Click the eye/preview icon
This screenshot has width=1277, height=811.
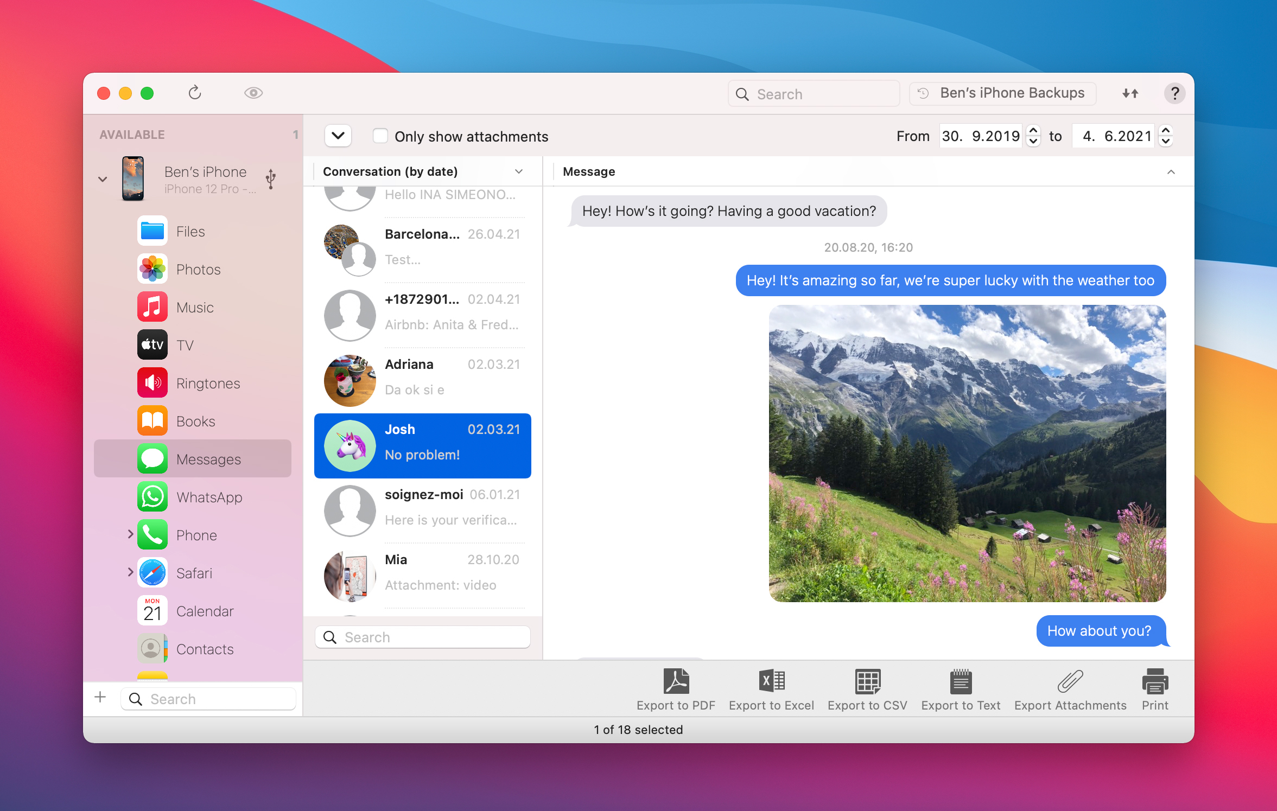pos(252,92)
